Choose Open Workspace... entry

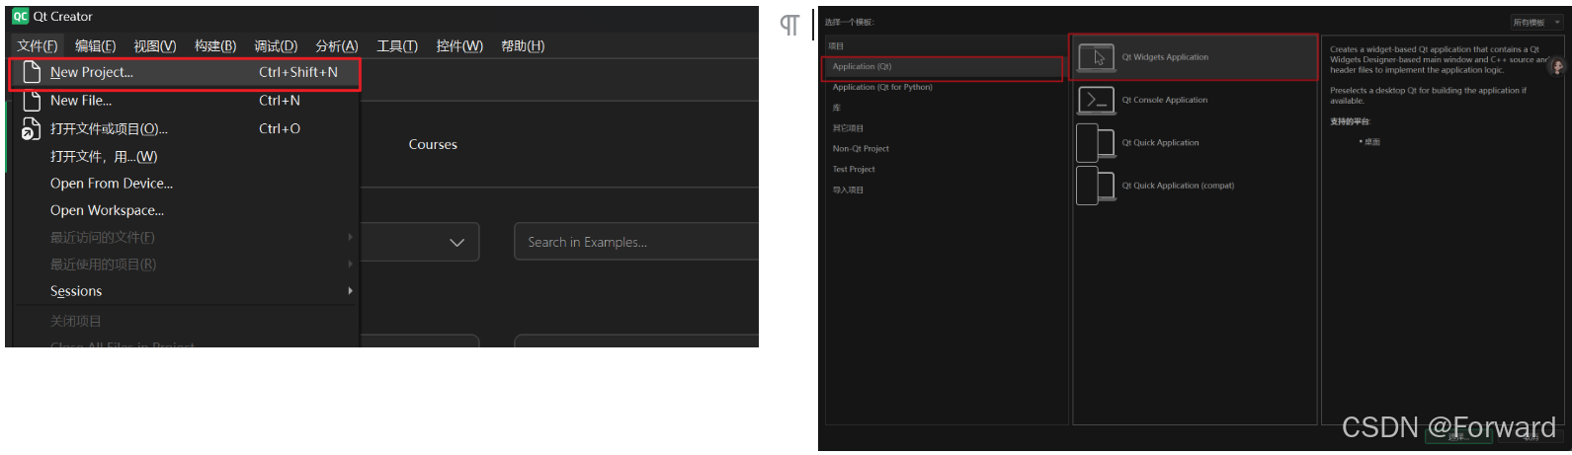[x=185, y=210]
